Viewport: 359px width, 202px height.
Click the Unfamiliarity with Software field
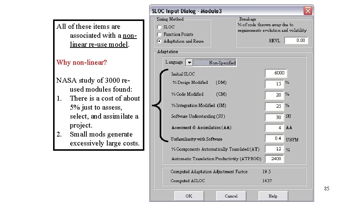(274, 138)
